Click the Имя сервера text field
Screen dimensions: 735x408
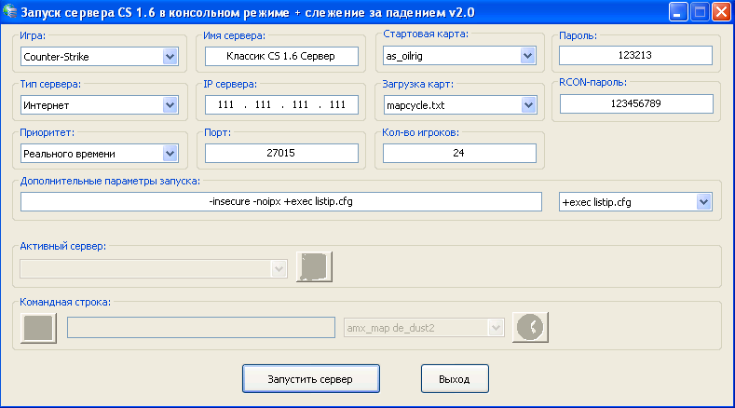point(282,57)
